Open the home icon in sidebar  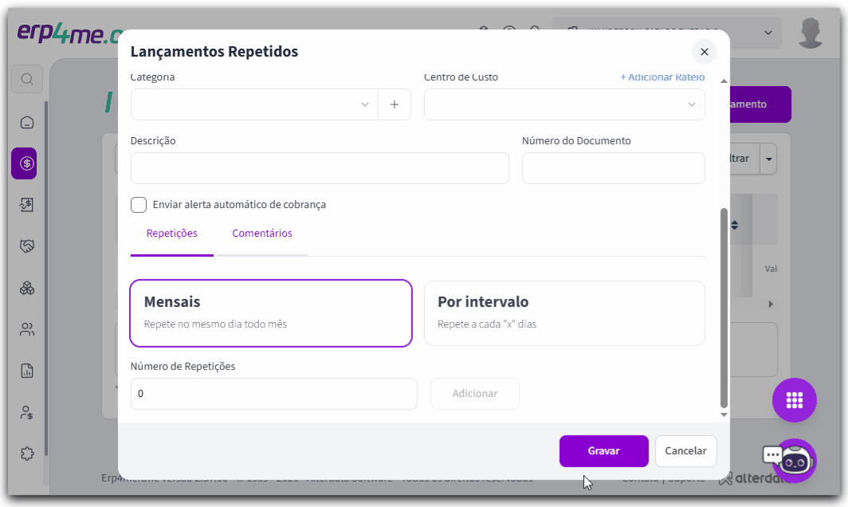pyautogui.click(x=27, y=123)
